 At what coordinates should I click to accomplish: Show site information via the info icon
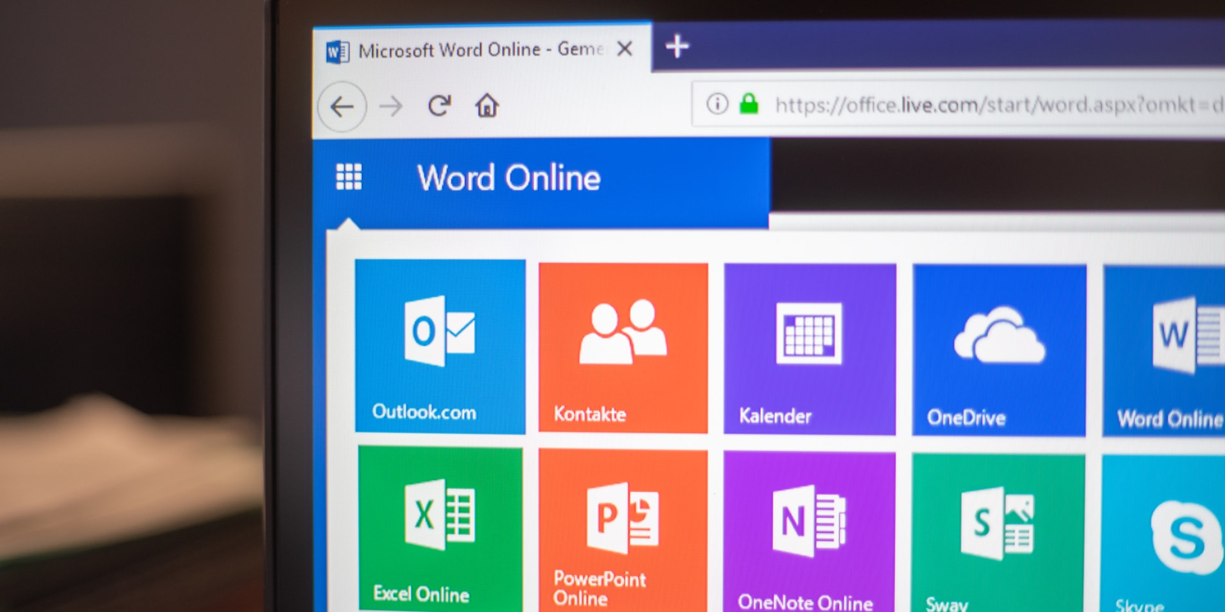tap(717, 103)
